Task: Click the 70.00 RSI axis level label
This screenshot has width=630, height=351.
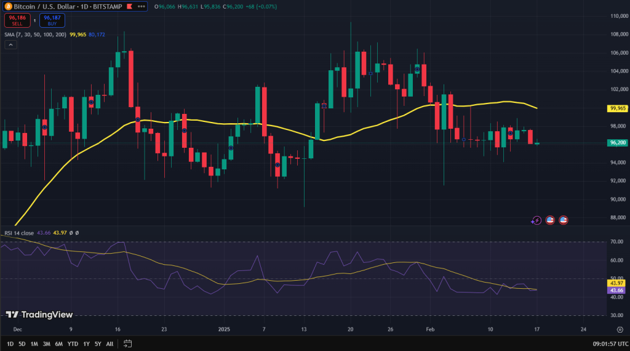Action: [616, 241]
